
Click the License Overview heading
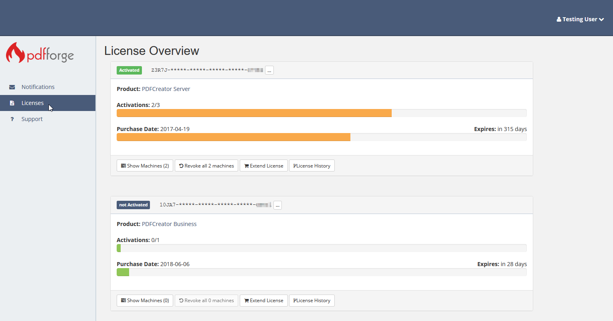coord(152,51)
